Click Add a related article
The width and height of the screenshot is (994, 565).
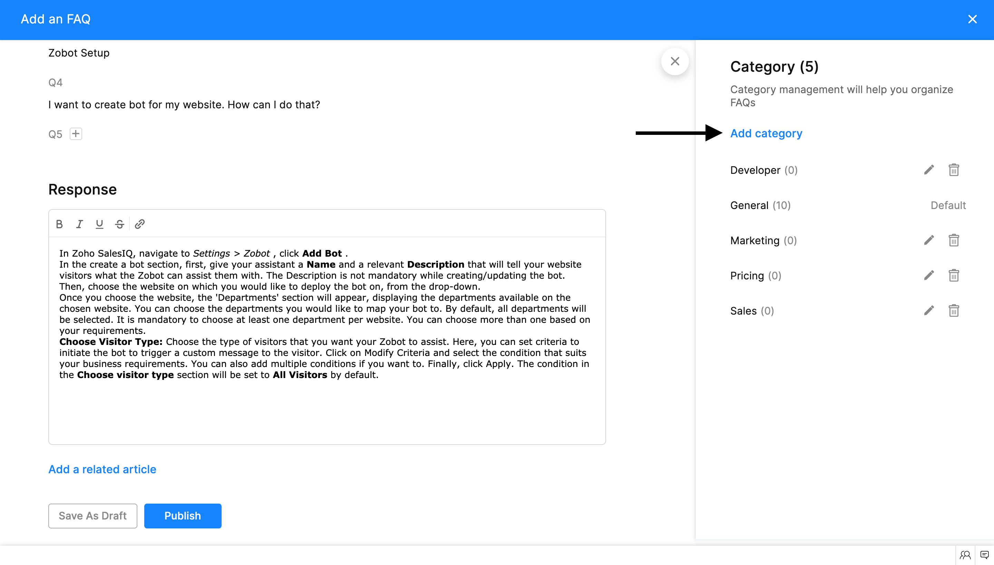102,469
